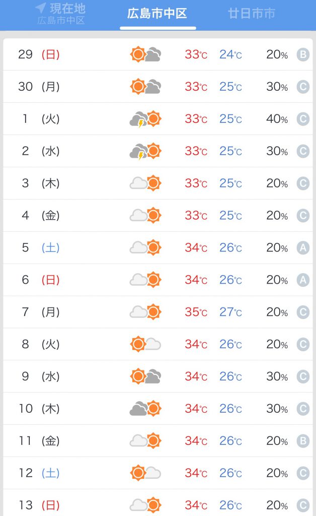Click reliability badge B on 11 (金) row
Viewport: 316px width, 516px height.
point(303,440)
